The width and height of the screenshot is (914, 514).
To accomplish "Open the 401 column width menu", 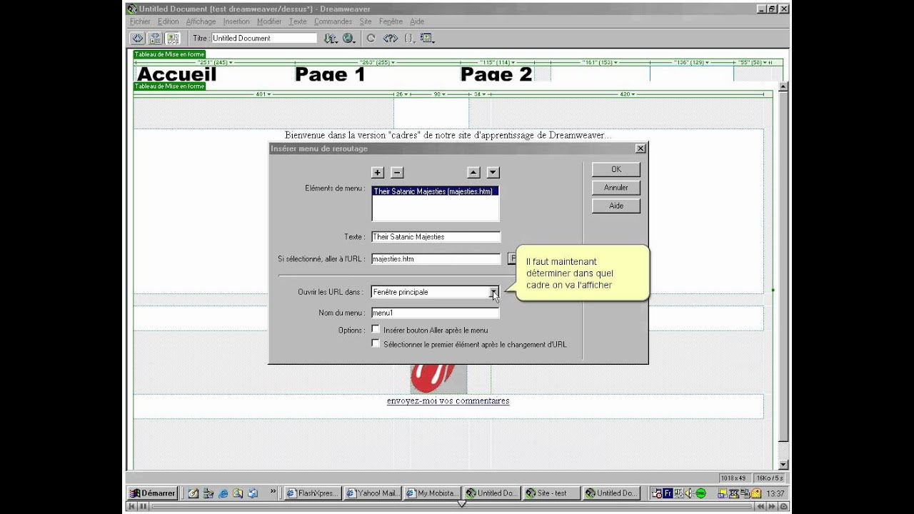I will pyautogui.click(x=263, y=94).
